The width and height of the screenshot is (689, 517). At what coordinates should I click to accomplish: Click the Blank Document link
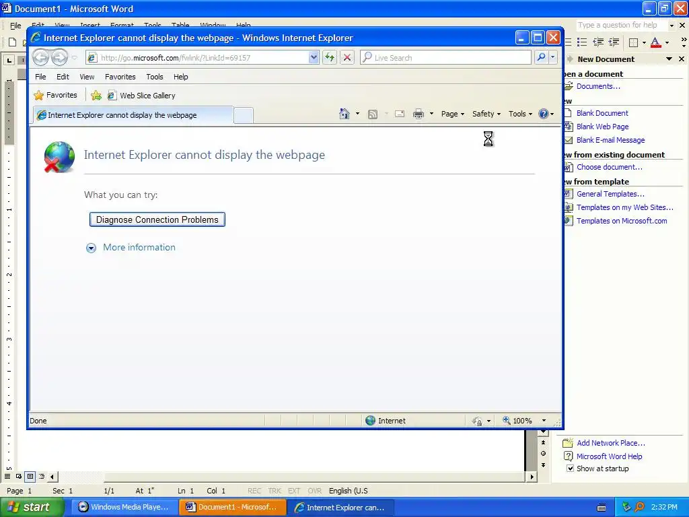coord(602,113)
